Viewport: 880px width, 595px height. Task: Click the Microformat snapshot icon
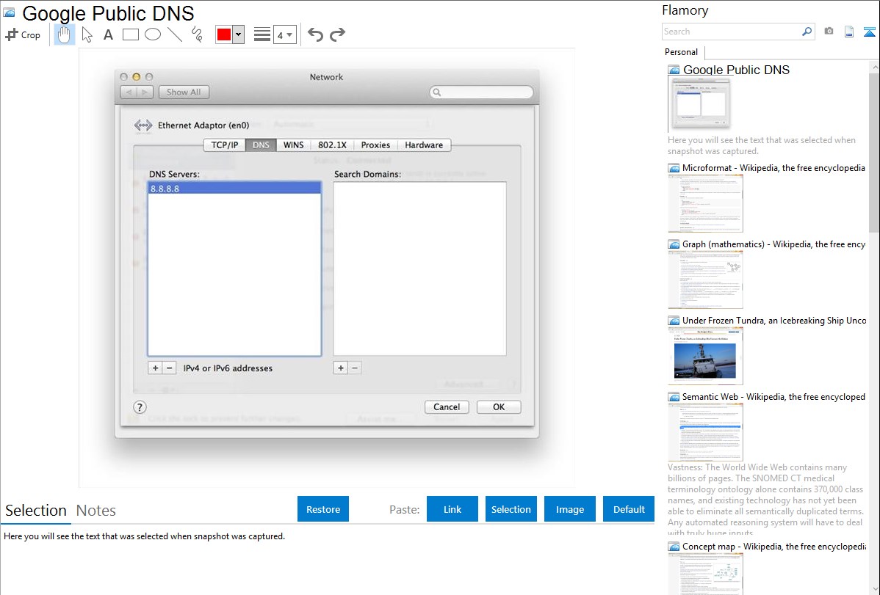(674, 168)
